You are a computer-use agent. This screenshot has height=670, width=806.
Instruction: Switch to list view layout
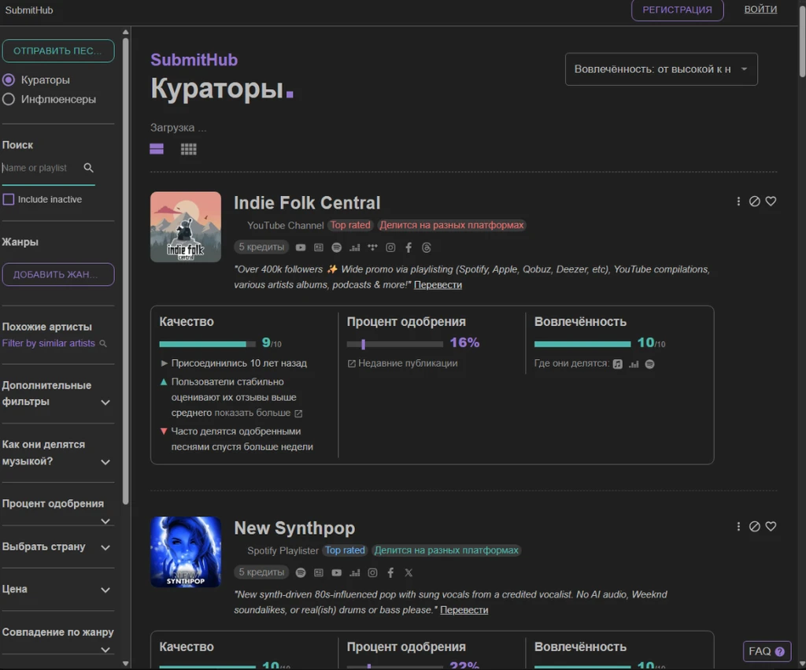click(x=157, y=149)
